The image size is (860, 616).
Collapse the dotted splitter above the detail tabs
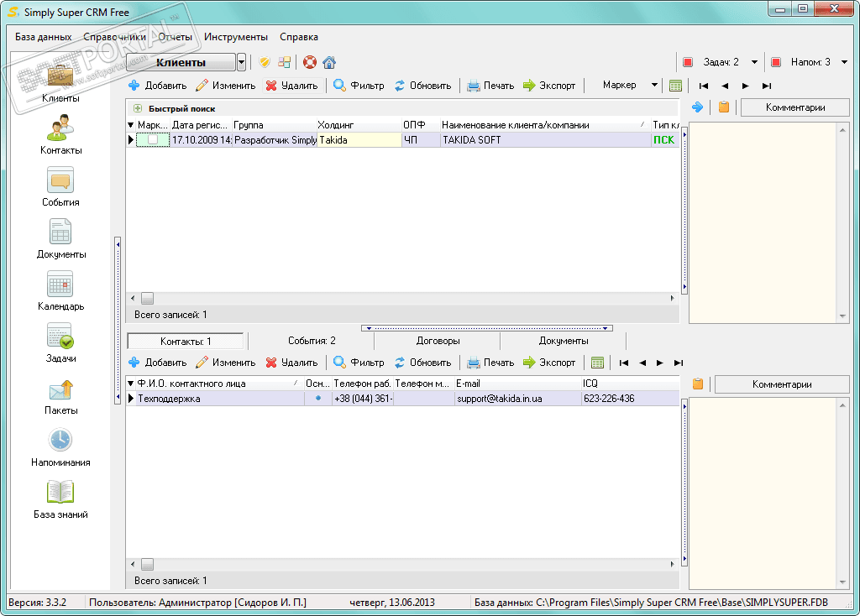tap(487, 328)
